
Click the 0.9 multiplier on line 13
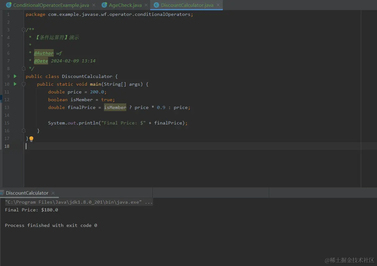(161, 107)
